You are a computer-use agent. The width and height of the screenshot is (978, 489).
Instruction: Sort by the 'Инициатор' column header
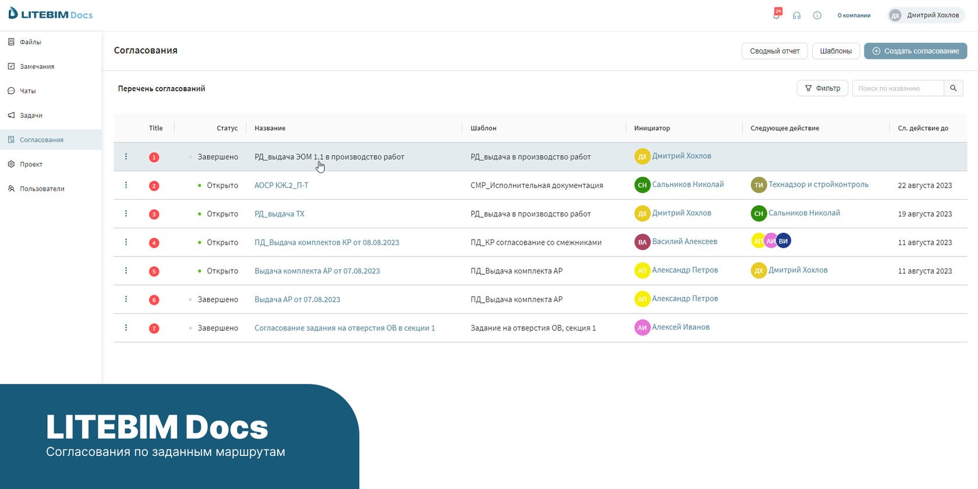(x=652, y=128)
